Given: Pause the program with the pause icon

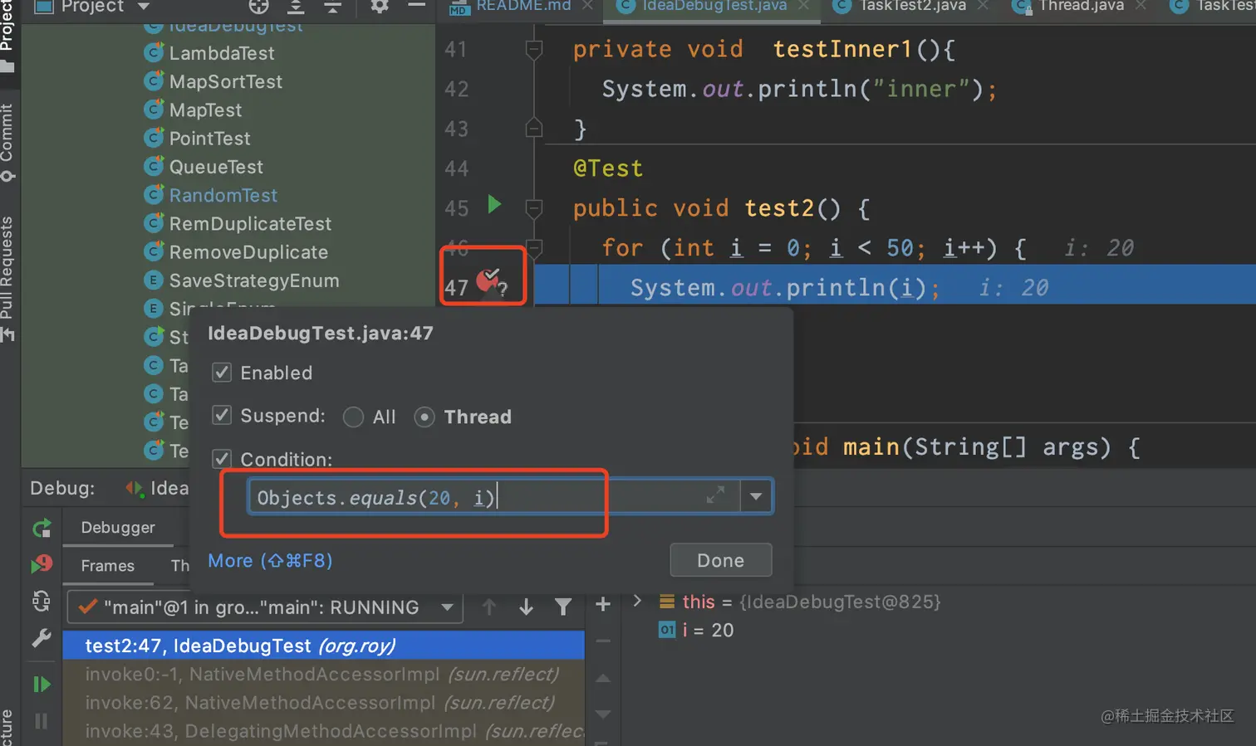Looking at the screenshot, I should pyautogui.click(x=42, y=720).
